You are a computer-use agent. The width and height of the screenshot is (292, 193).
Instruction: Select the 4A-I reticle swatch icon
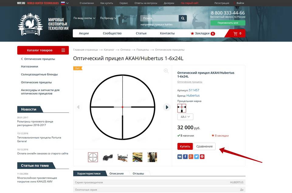coord(182,108)
